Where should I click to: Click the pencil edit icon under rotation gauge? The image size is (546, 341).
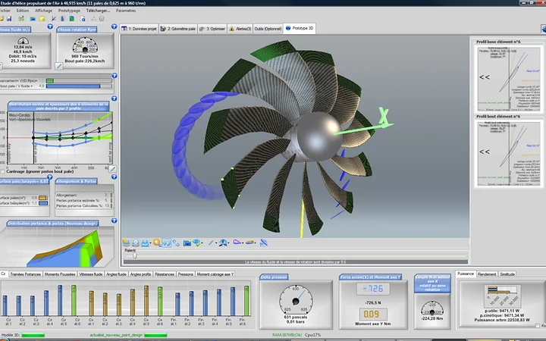tap(59, 66)
